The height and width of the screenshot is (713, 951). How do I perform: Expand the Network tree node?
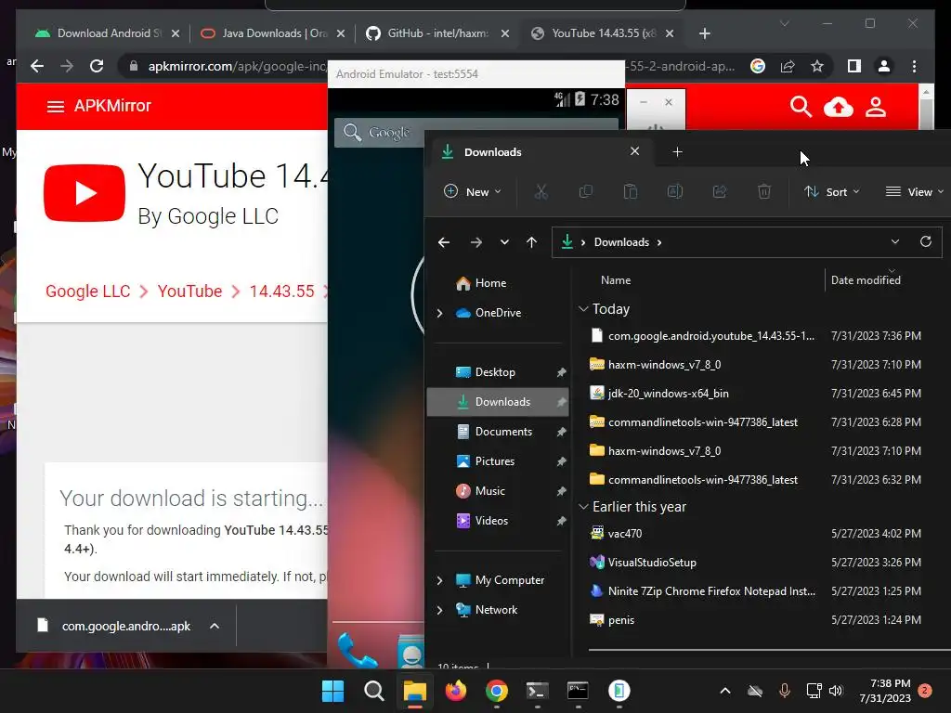click(439, 610)
